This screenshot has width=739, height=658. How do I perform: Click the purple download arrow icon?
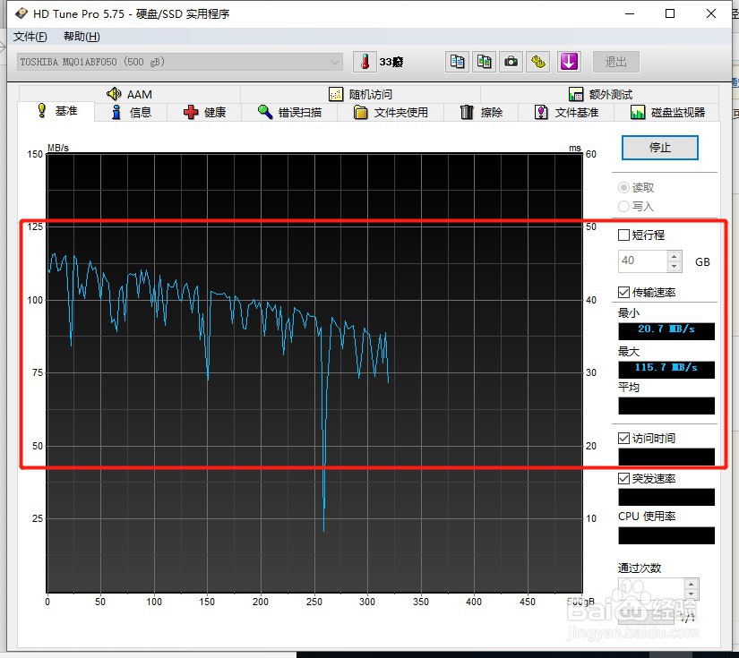[x=569, y=62]
